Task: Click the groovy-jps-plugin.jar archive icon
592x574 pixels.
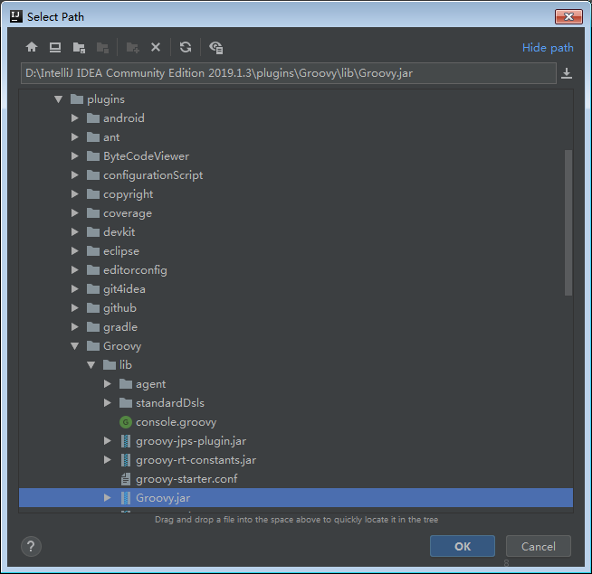Action: coord(126,441)
